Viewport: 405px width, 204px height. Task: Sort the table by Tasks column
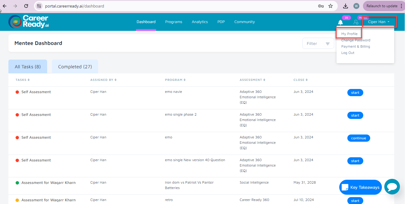click(23, 80)
